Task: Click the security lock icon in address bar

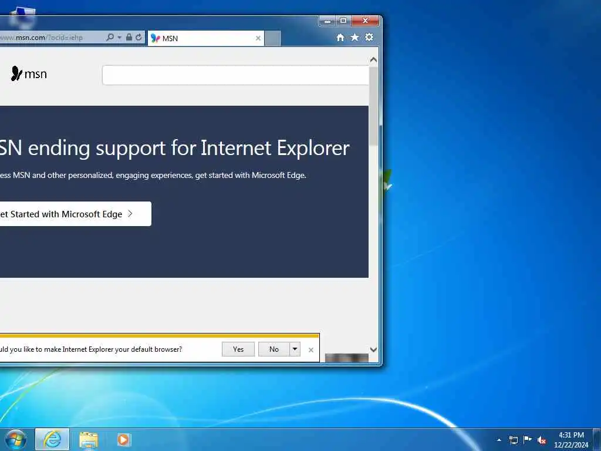Action: tap(129, 37)
